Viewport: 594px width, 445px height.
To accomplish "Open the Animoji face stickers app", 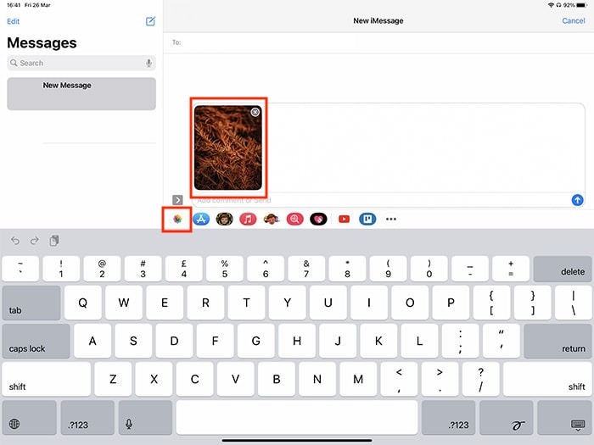I will (272, 219).
